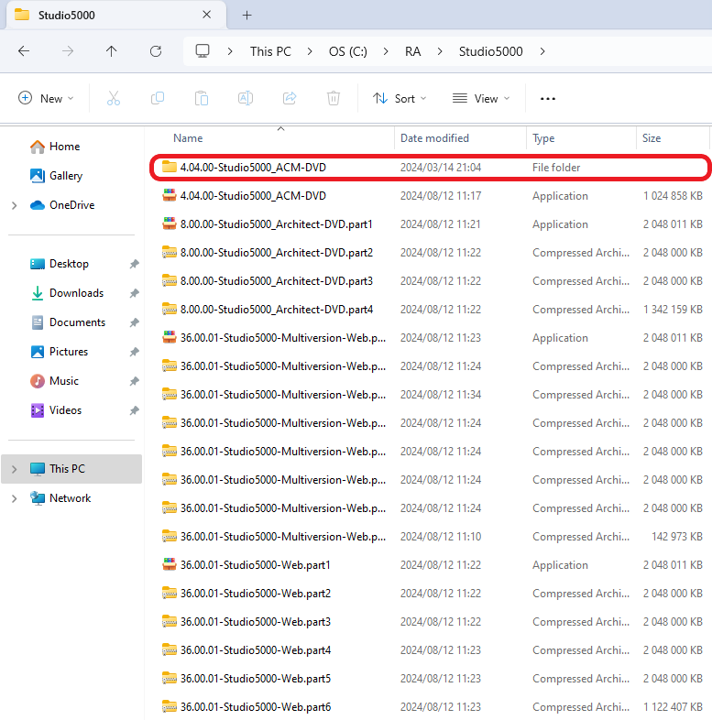Unpin Desktop using its pin icon
The height and width of the screenshot is (720, 712).
(x=134, y=264)
